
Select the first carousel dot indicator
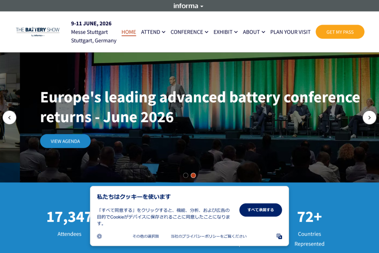pyautogui.click(x=186, y=175)
